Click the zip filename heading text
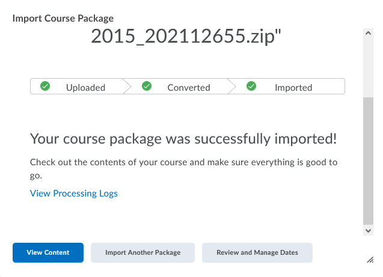383x277 pixels. [186, 37]
